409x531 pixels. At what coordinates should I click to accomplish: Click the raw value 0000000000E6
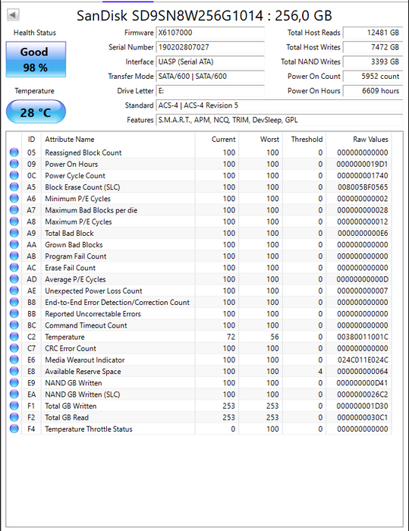point(363,234)
